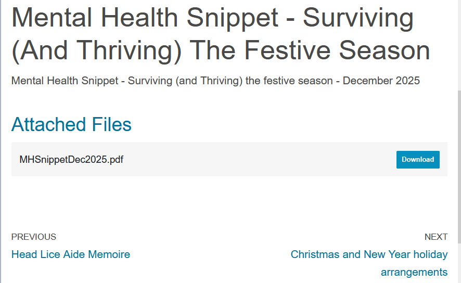This screenshot has width=461, height=283.
Task: Click the blue Download button
Action: (x=418, y=160)
